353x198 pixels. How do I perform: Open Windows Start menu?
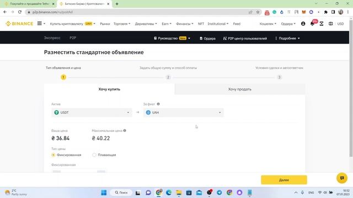[x=104, y=193]
